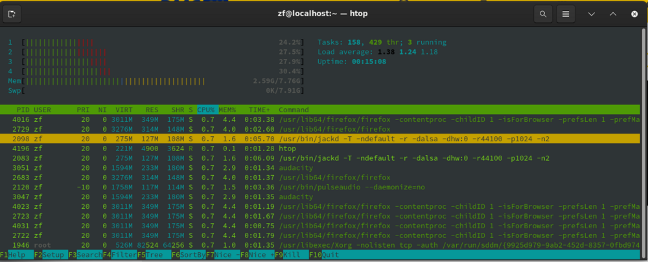Select firefox contentproc row PID 2722
648x262 pixels.
coord(321,235)
